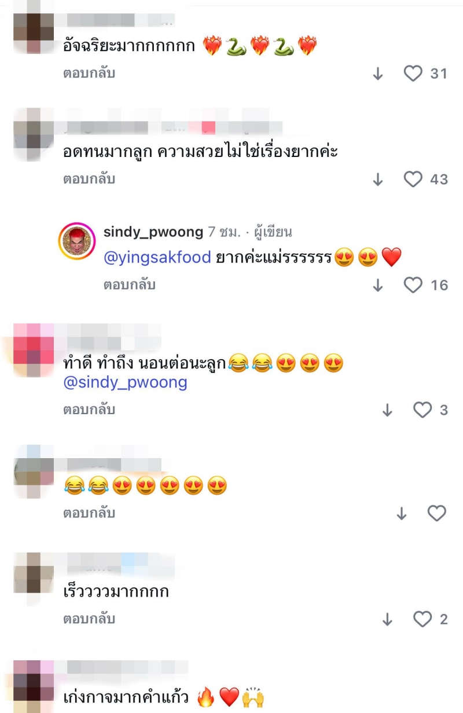Dislike the comment with 43 likes
The height and width of the screenshot is (713, 463).
coord(378,180)
